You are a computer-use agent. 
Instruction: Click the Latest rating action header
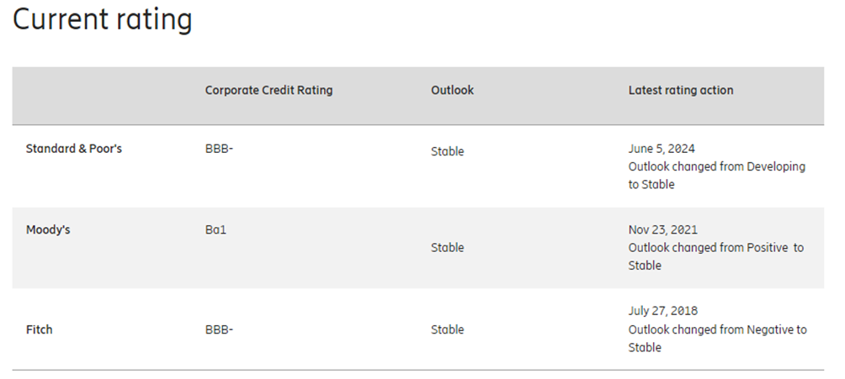pos(680,90)
